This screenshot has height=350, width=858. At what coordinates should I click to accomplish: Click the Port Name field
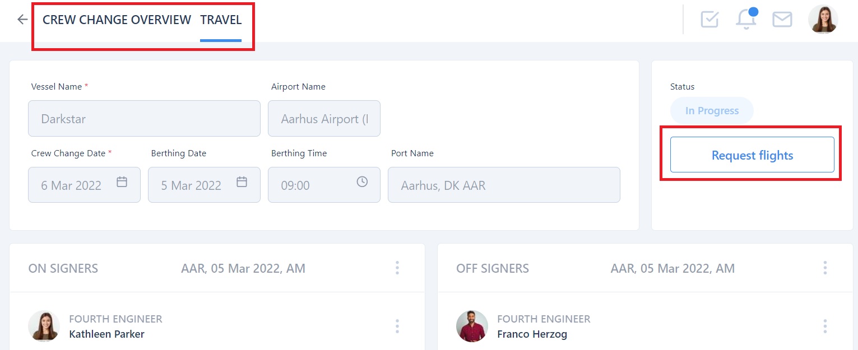pos(504,185)
